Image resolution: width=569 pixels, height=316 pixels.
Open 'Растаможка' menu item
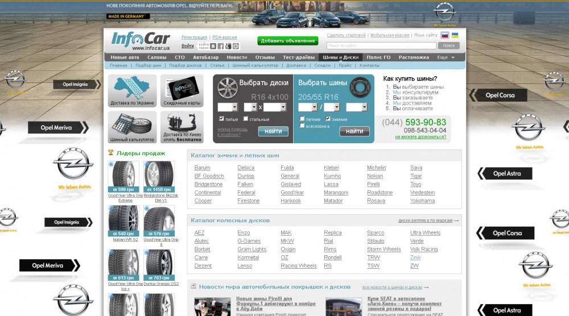click(414, 57)
